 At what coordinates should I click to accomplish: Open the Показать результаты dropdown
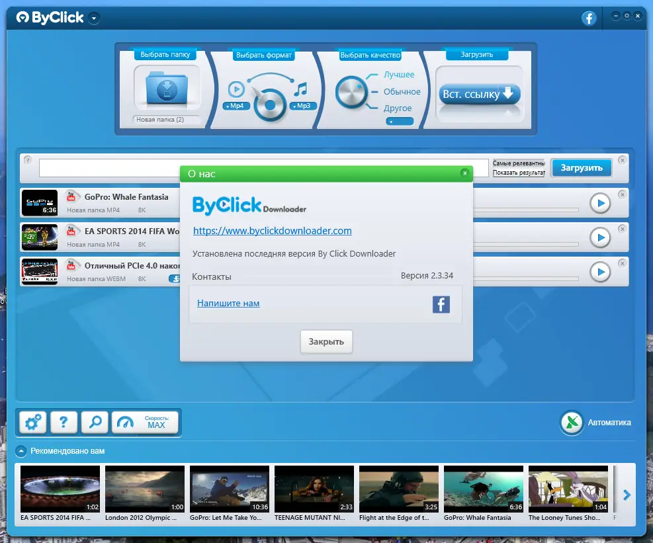519,173
